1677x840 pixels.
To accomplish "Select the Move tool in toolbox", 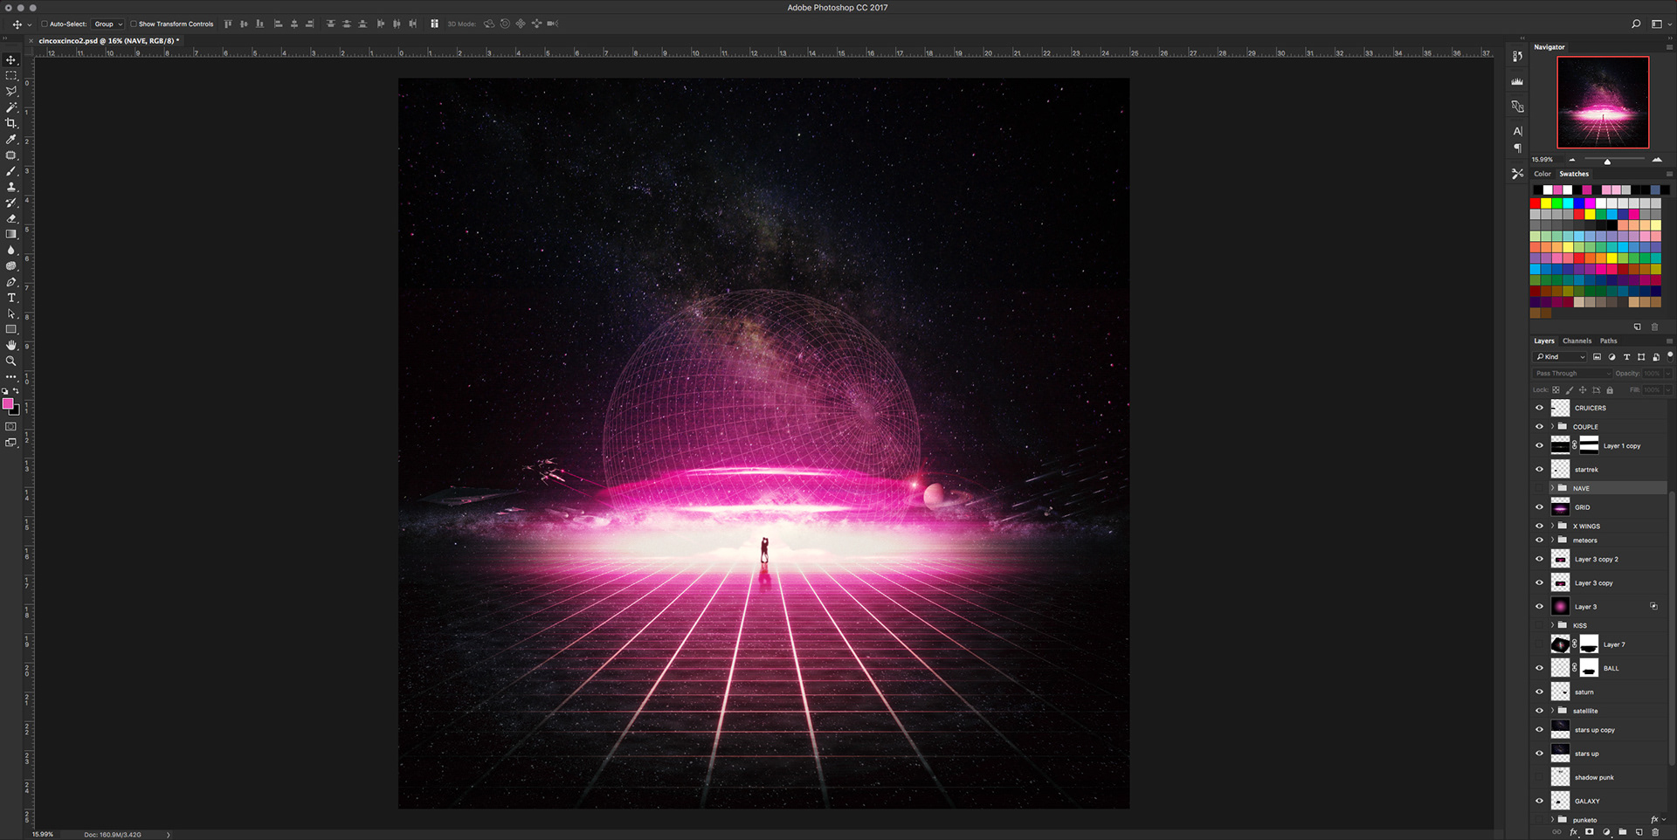I will [11, 60].
